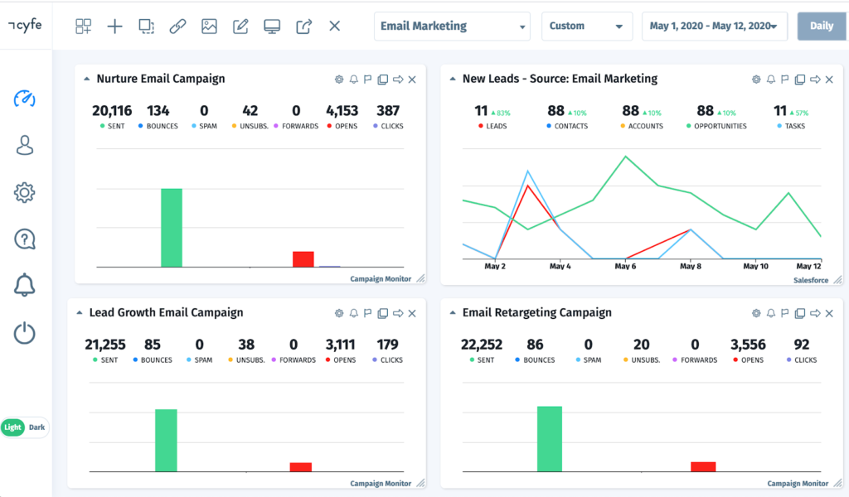This screenshot has width=849, height=497.
Task: Open the add dashboard grid icon
Action: pyautogui.click(x=84, y=26)
